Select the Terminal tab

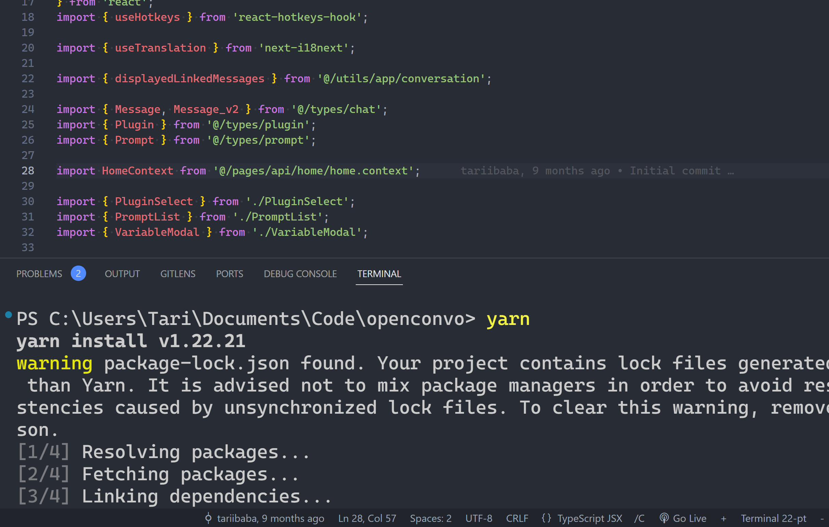click(379, 274)
